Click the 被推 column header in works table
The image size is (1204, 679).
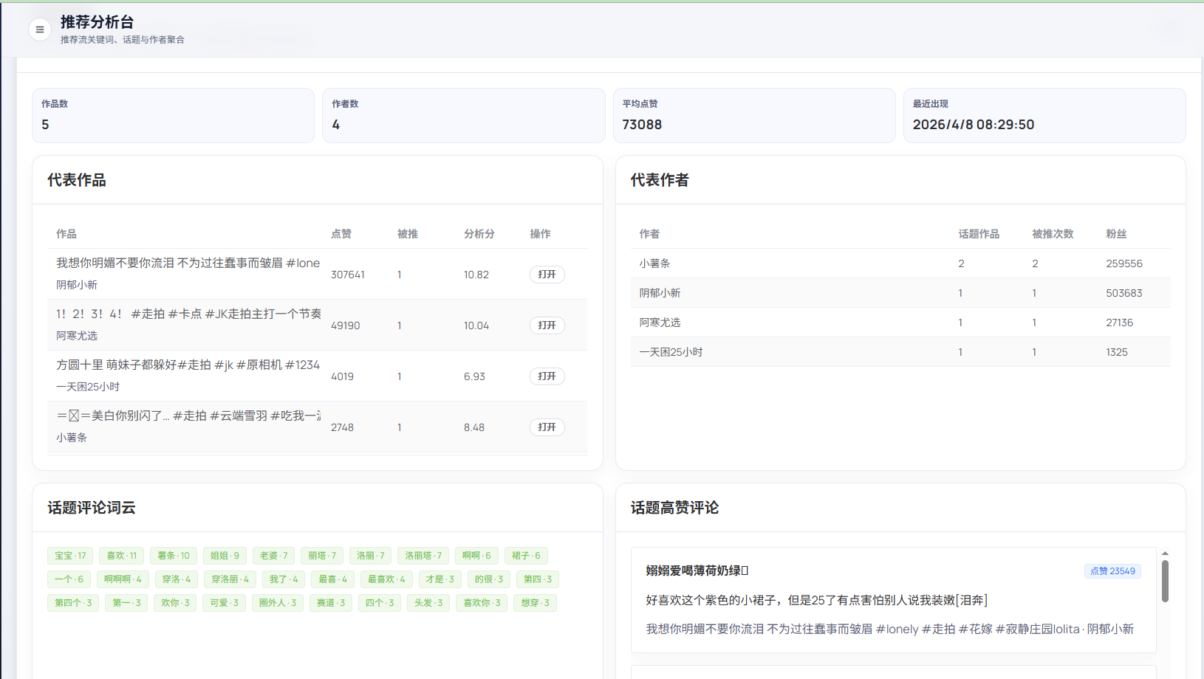pos(408,234)
